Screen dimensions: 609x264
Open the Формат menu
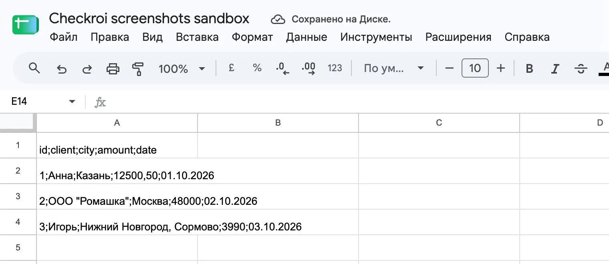[x=252, y=37]
